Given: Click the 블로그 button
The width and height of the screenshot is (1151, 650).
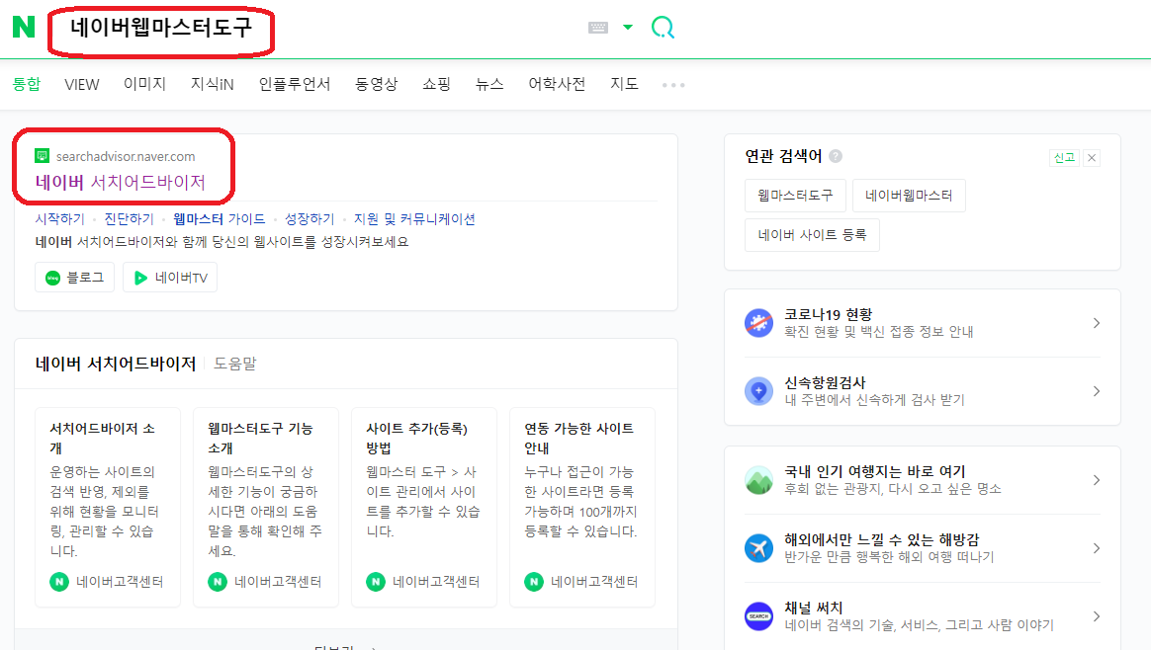Looking at the screenshot, I should tap(75, 278).
